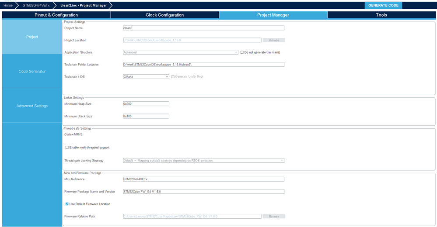Click the Firmware Relative Path field
Screen dimensions: 437x227
tap(192, 217)
